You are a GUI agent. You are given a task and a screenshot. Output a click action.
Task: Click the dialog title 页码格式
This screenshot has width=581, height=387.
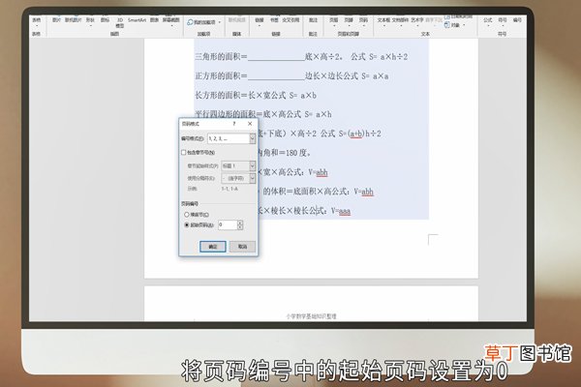191,124
